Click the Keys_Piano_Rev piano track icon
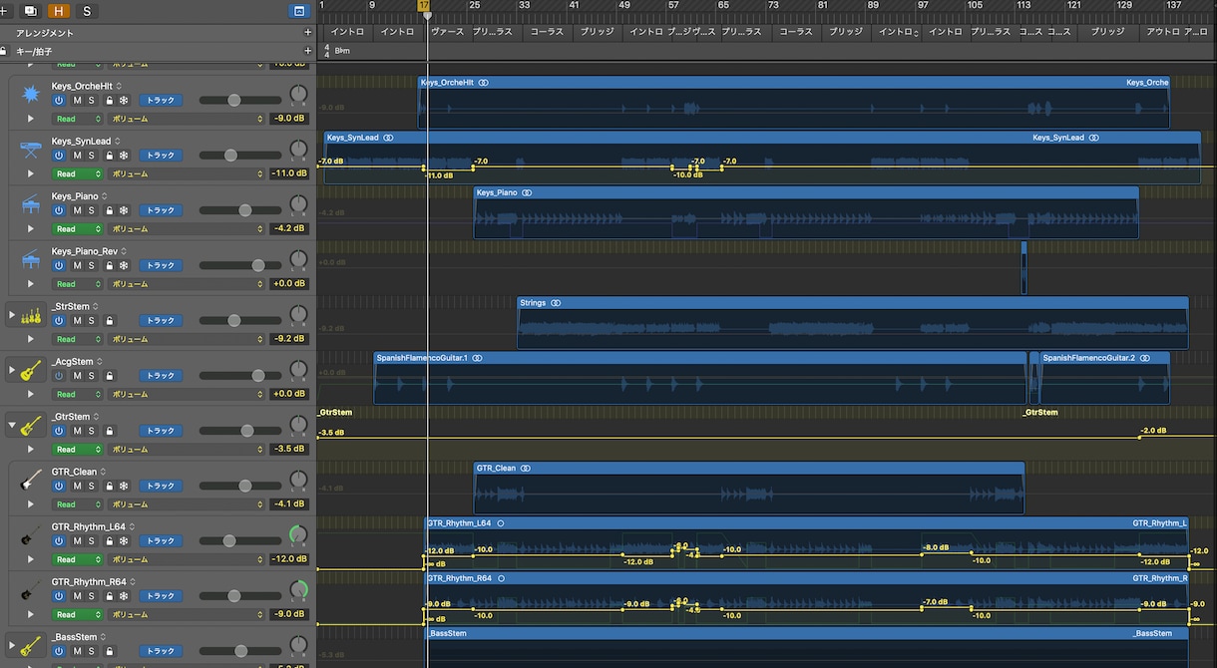 pyautogui.click(x=31, y=259)
